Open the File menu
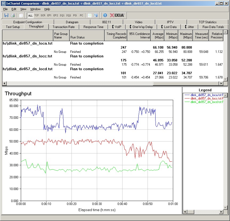Viewport: 230px width, 221px height. tap(5, 9)
